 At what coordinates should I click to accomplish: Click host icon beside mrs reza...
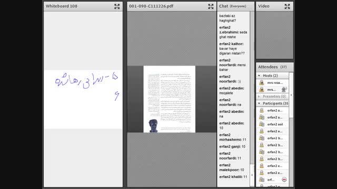pyautogui.click(x=262, y=82)
